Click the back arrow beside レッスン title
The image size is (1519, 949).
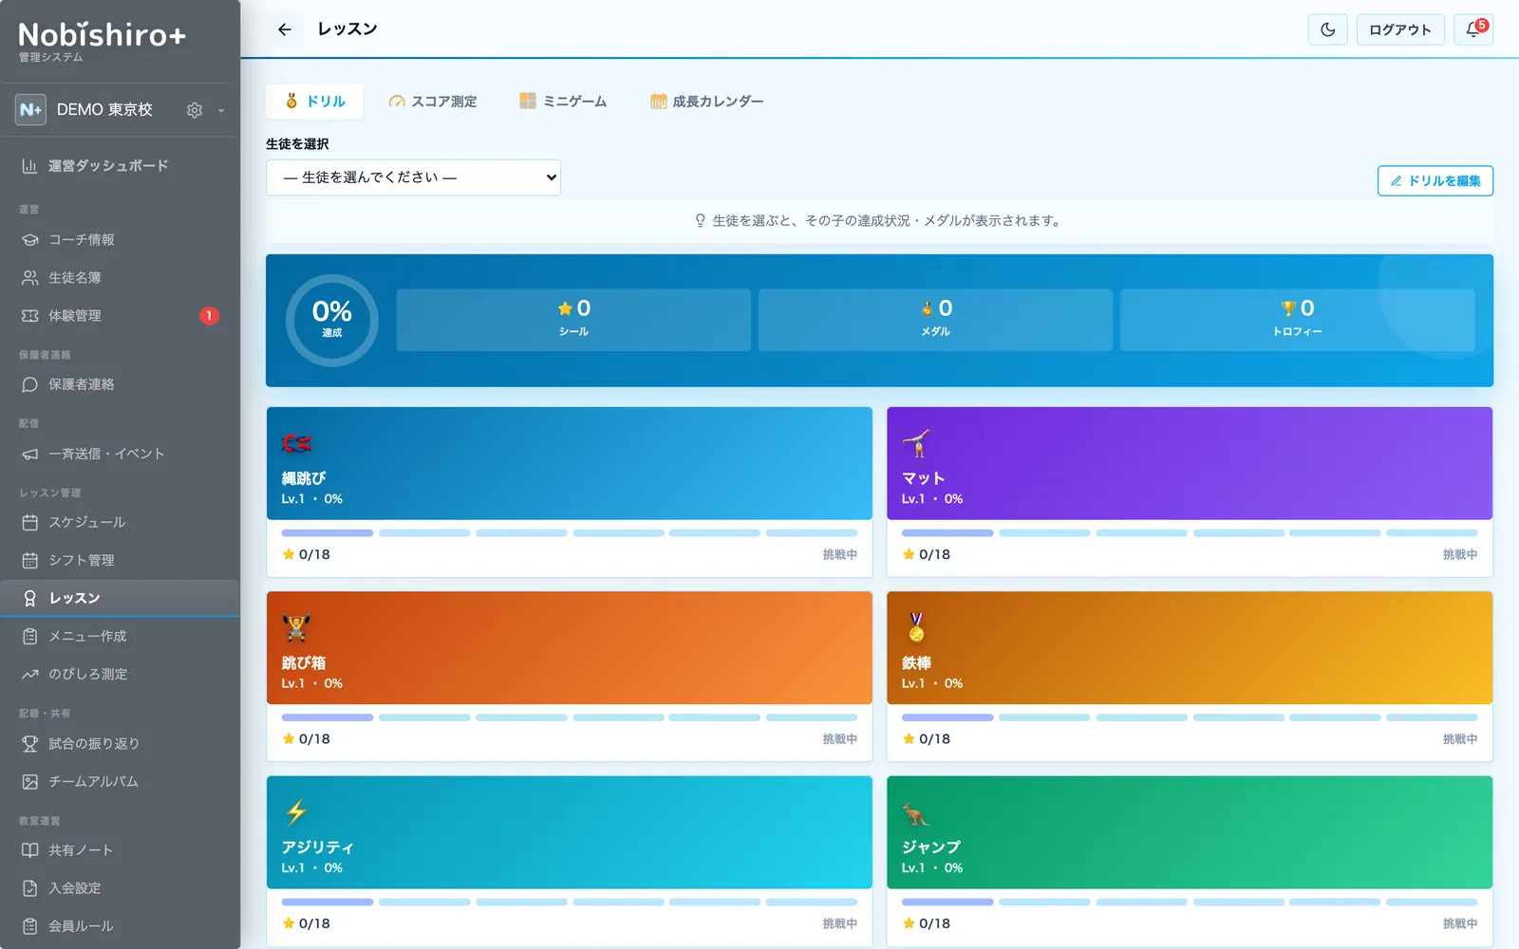[284, 29]
